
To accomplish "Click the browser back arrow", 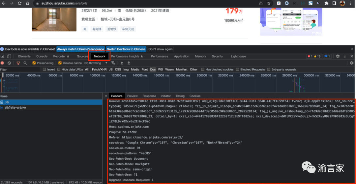I will click(x=4, y=3).
